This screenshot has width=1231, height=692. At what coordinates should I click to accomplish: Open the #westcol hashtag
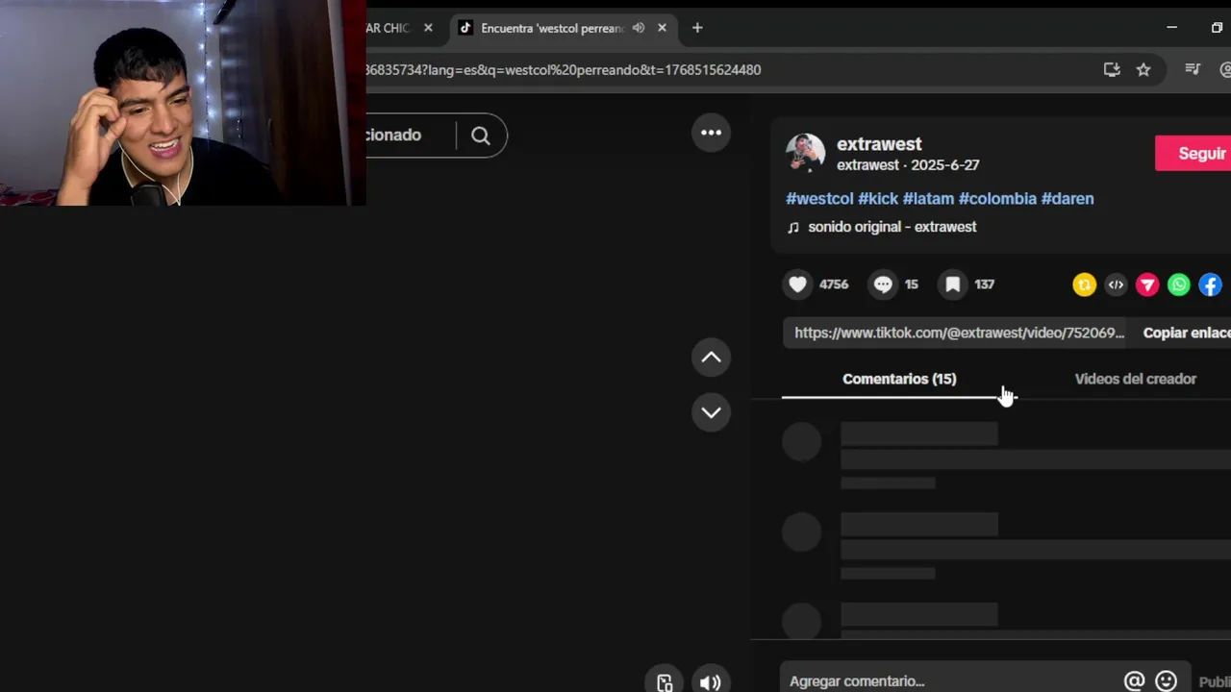819,199
